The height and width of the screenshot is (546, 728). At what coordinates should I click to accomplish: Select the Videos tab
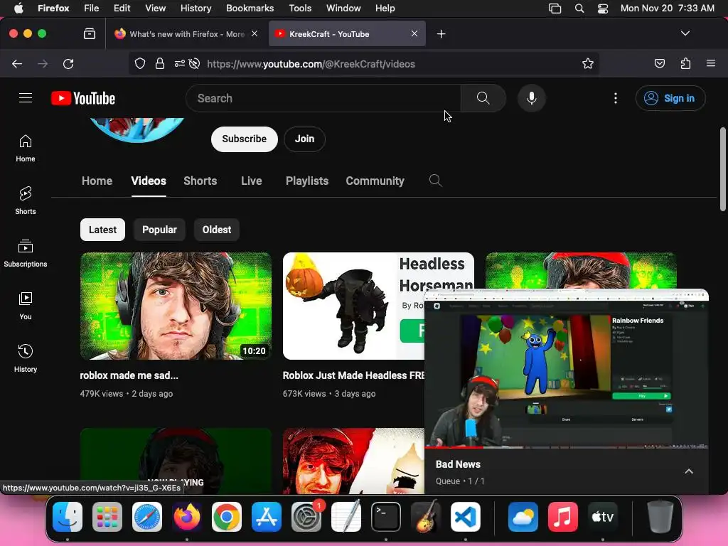[x=149, y=181]
